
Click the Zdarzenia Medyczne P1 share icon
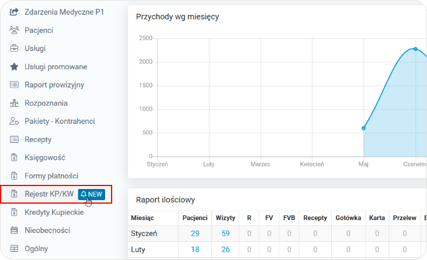(x=14, y=11)
